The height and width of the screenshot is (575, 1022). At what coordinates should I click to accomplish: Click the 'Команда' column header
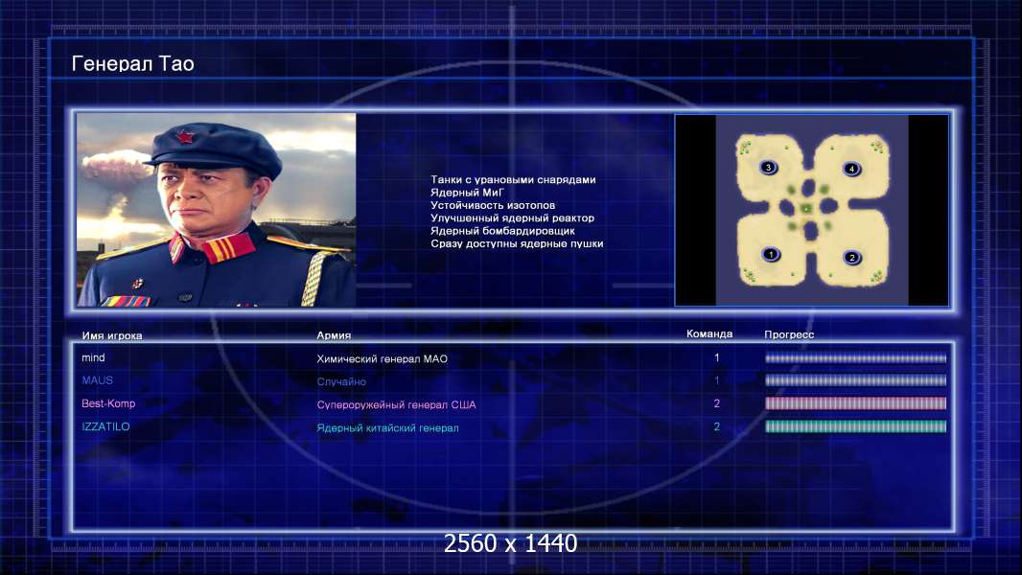tap(709, 334)
